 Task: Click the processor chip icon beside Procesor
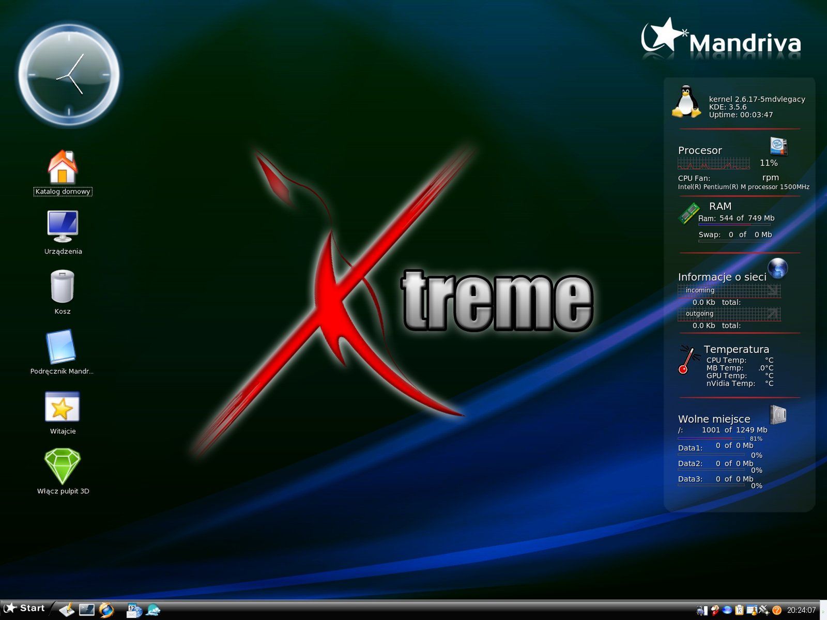[778, 146]
